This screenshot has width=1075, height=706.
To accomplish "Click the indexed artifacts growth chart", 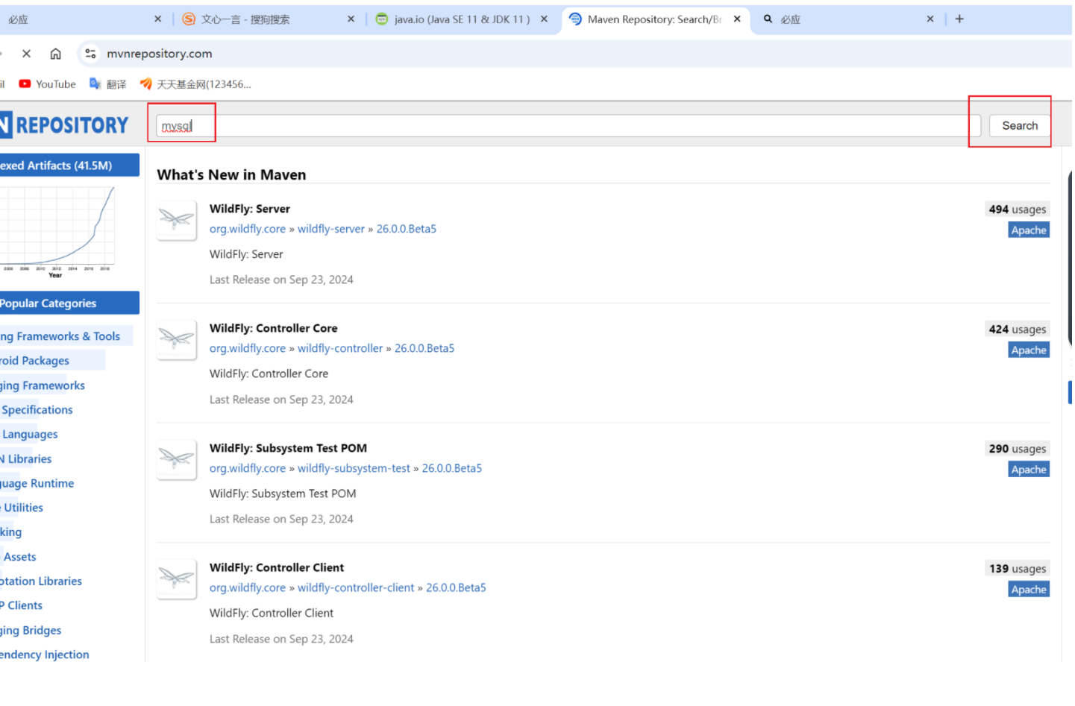I will (x=57, y=232).
